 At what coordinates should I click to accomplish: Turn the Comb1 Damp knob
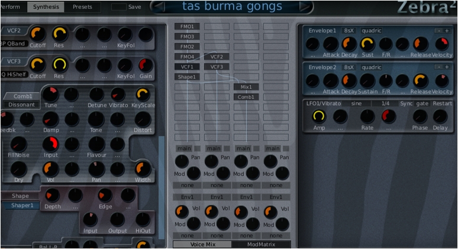pyautogui.click(x=50, y=119)
